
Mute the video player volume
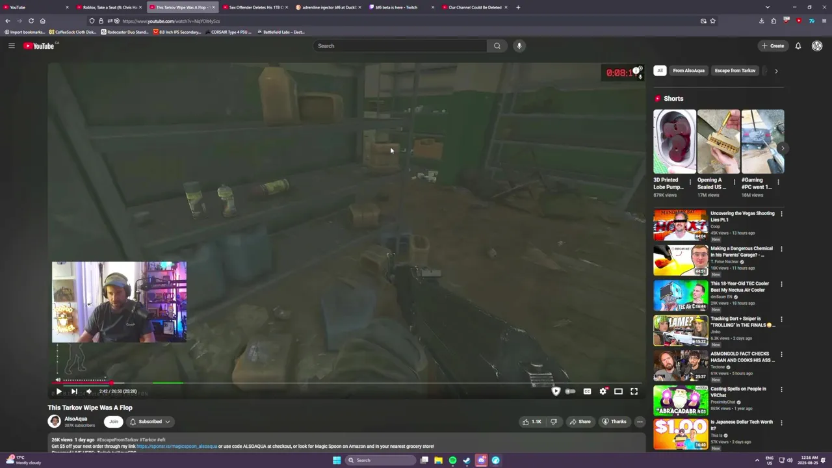point(89,391)
